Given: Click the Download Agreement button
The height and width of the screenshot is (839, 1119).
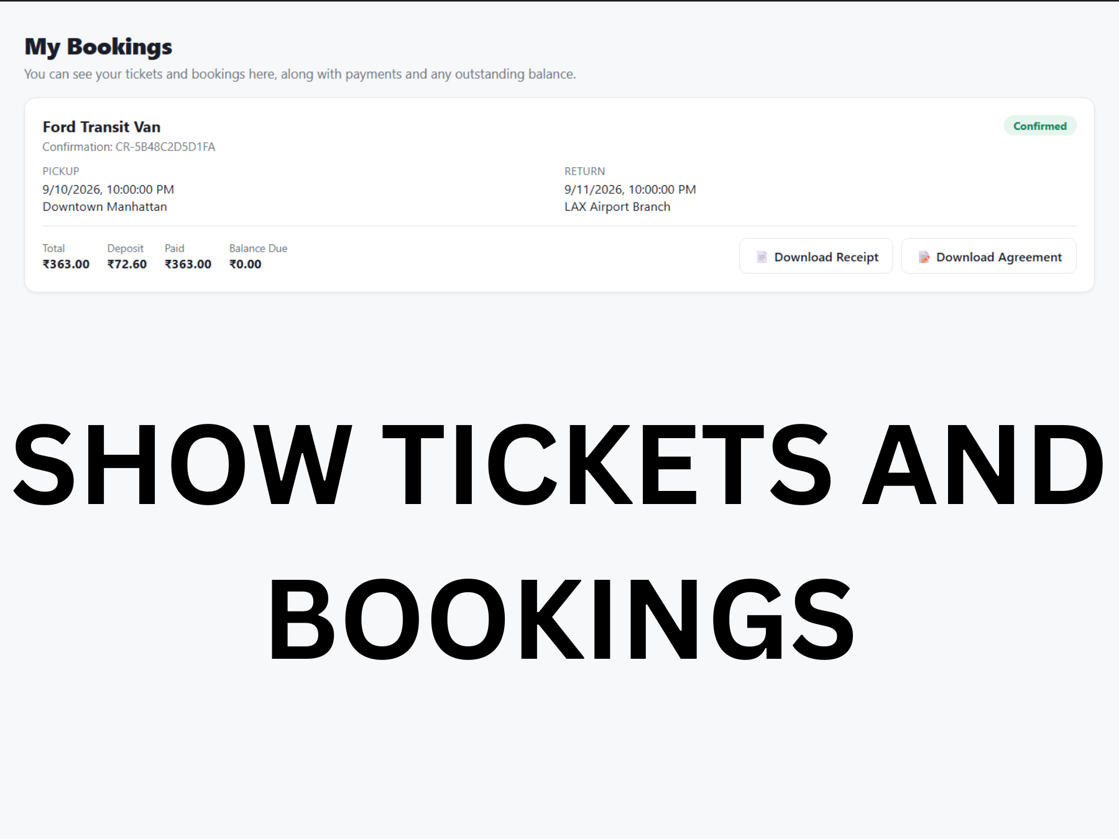Looking at the screenshot, I should coord(988,257).
